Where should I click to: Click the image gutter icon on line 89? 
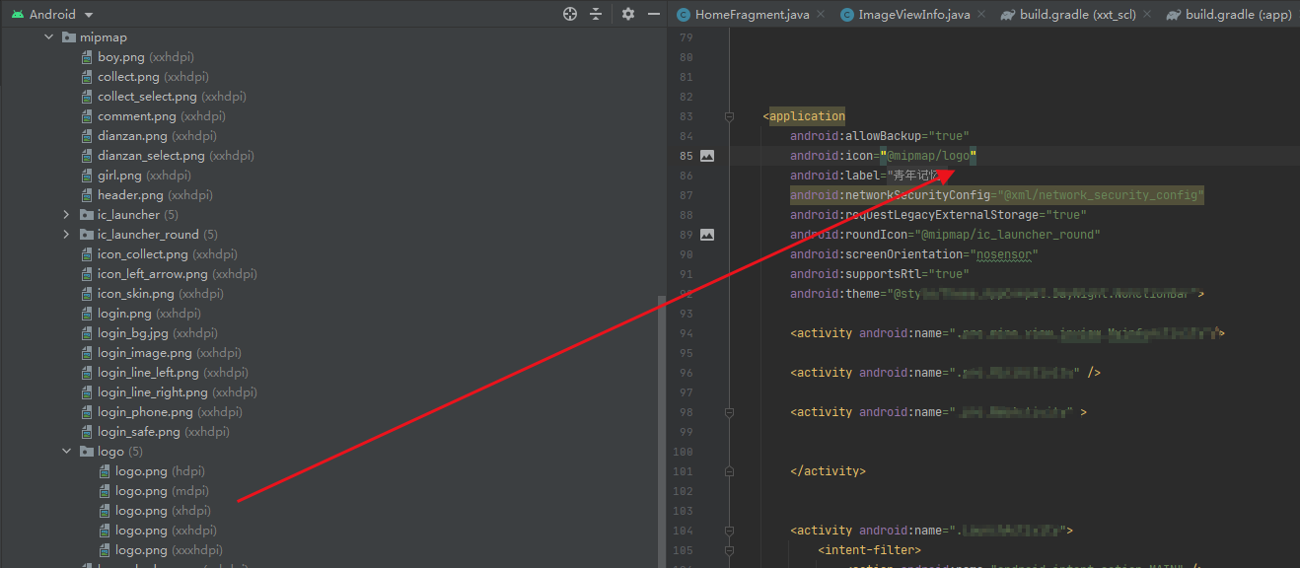pos(707,235)
